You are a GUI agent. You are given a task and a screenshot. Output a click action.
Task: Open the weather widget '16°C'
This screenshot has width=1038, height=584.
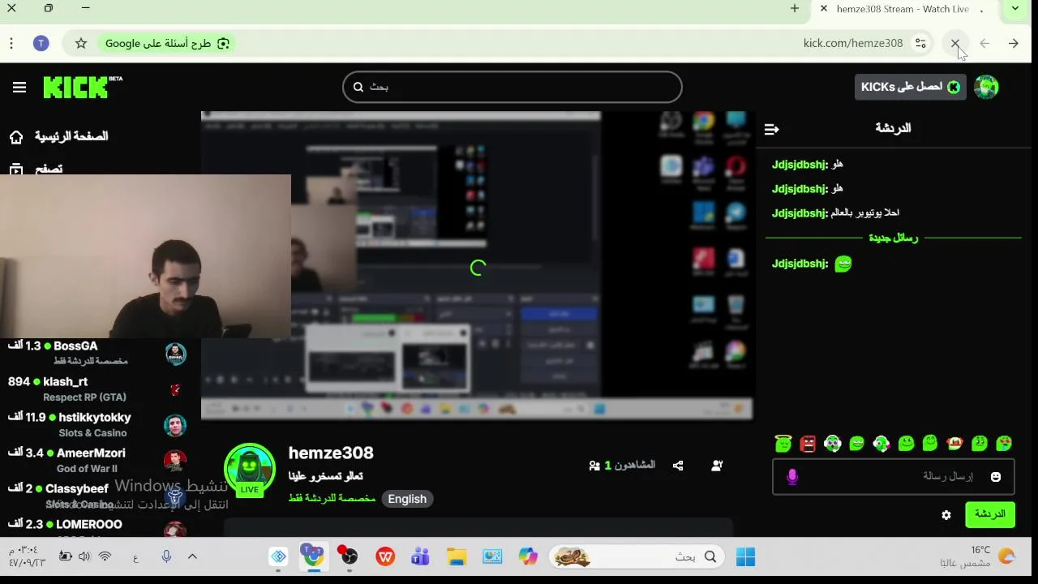pos(977,556)
